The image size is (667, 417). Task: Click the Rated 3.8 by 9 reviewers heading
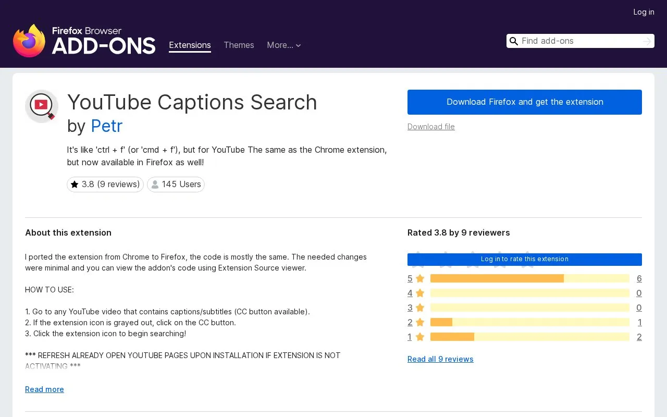pyautogui.click(x=459, y=233)
